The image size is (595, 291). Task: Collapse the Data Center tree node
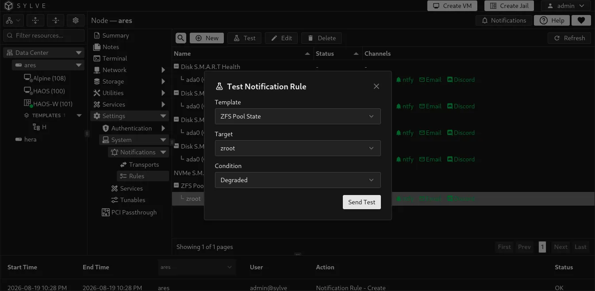(79, 53)
